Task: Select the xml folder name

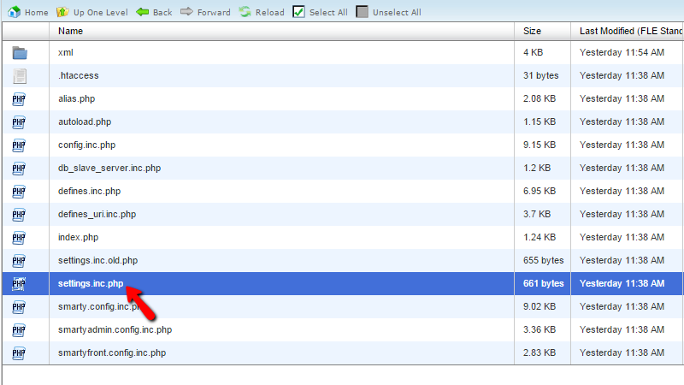Action: point(66,52)
